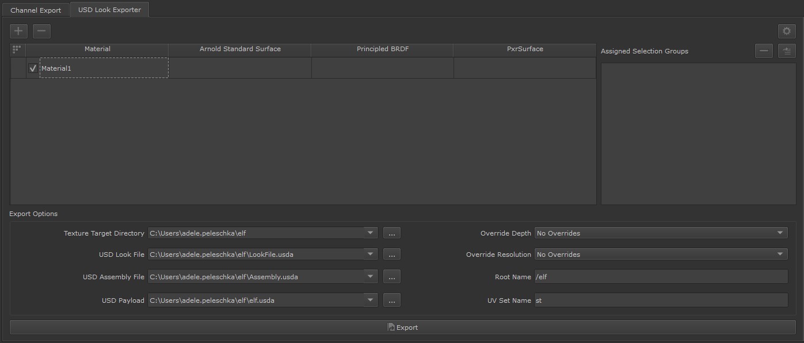Click the grid icon in table header corner
Viewport: 804px width, 343px height.
[x=17, y=50]
